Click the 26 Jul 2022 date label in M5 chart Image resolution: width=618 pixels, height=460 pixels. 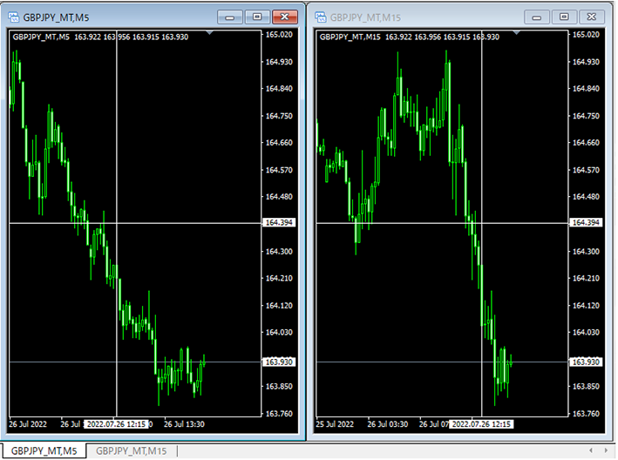click(28, 424)
